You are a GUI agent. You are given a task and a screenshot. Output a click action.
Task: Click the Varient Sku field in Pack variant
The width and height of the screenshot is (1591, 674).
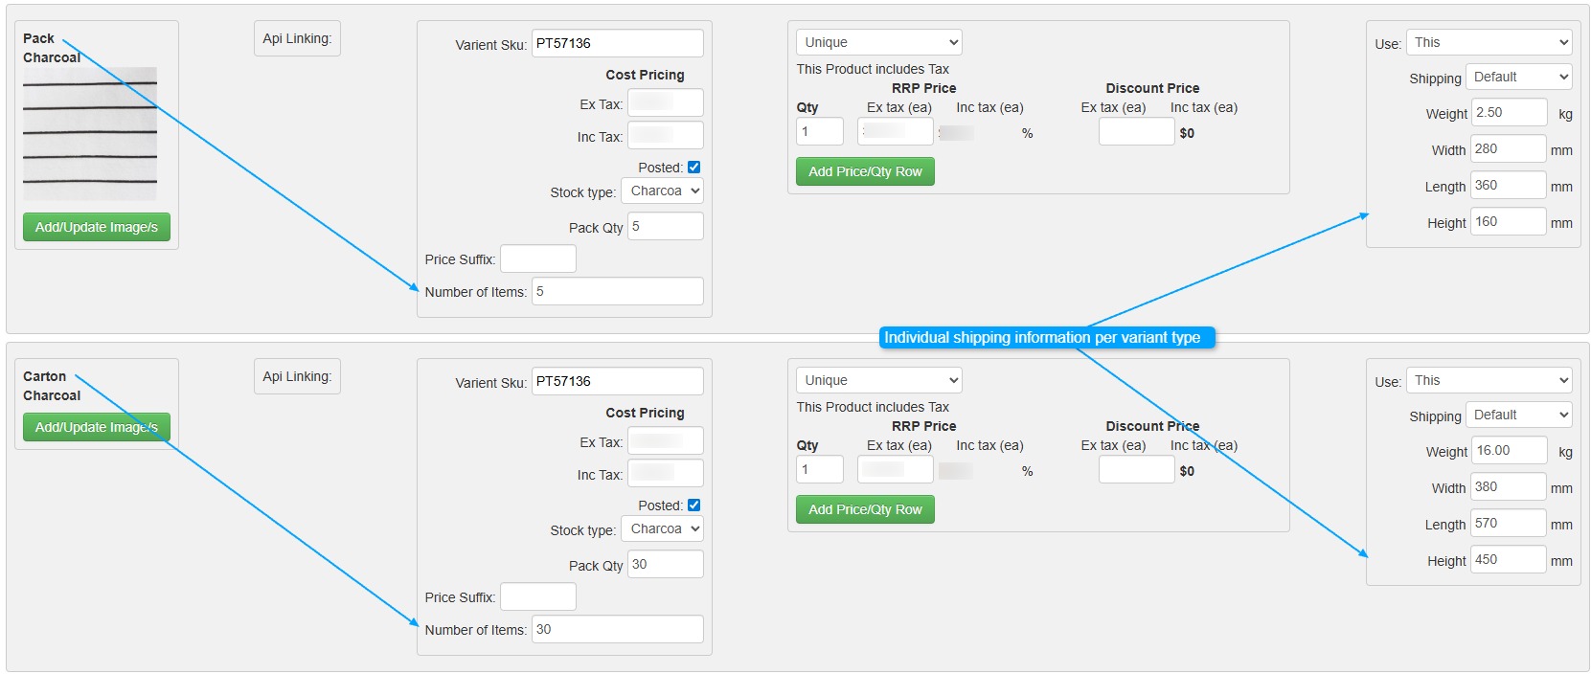click(617, 44)
